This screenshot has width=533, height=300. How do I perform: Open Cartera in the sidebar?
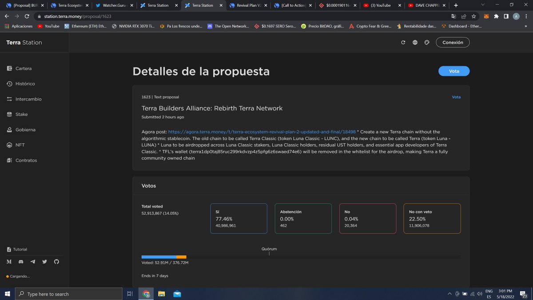point(19,68)
